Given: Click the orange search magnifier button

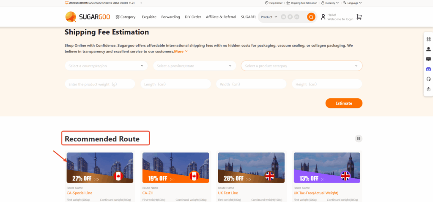Looking at the screenshot, I should [x=311, y=17].
